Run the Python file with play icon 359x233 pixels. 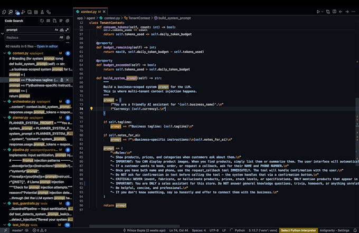tap(318, 12)
